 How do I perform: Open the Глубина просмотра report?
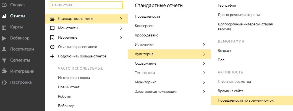point(234,82)
